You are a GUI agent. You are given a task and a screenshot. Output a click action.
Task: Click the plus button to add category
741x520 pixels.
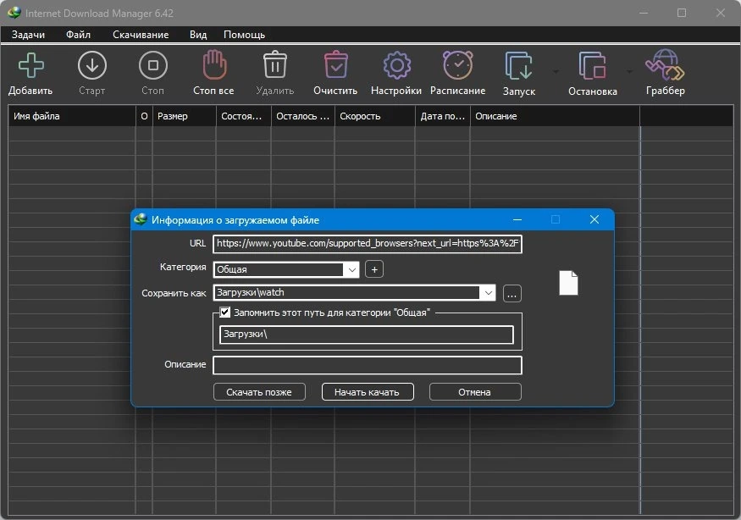click(x=374, y=269)
